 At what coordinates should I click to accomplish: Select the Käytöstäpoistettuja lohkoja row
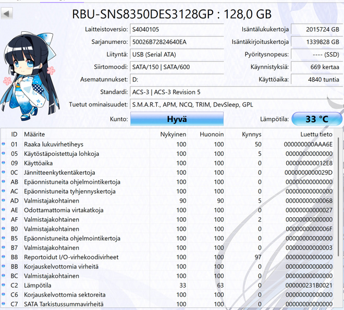[x=167, y=154]
